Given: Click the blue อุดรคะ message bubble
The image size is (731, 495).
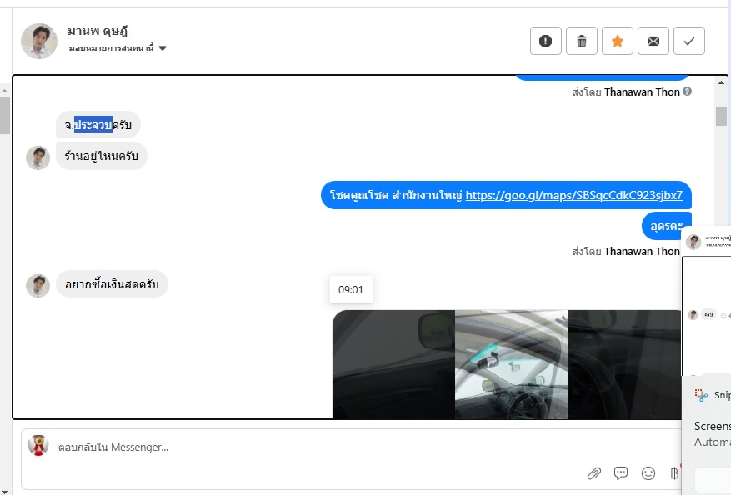Looking at the screenshot, I should coord(667,226).
